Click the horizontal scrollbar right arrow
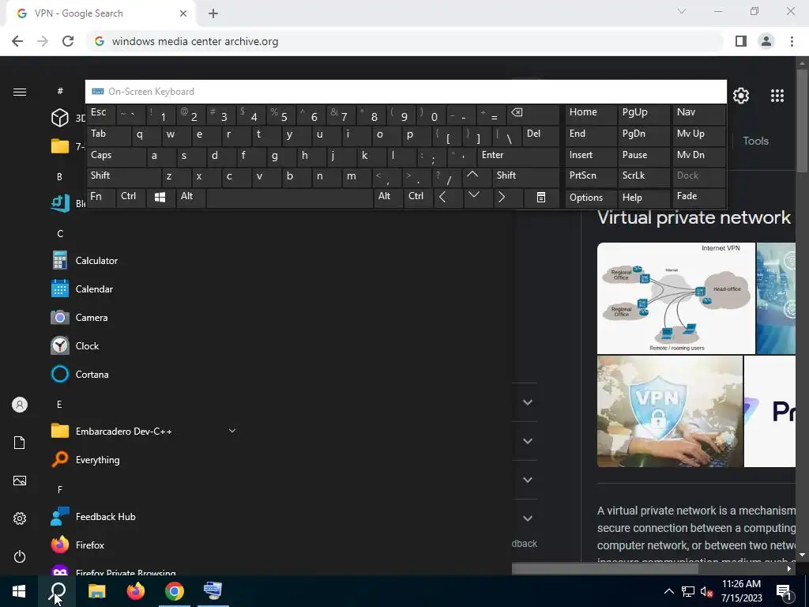 tap(789, 568)
